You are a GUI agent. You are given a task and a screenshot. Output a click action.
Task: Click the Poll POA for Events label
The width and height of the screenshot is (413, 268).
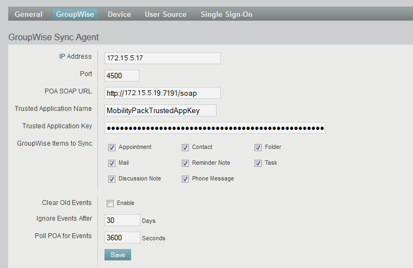(63, 236)
